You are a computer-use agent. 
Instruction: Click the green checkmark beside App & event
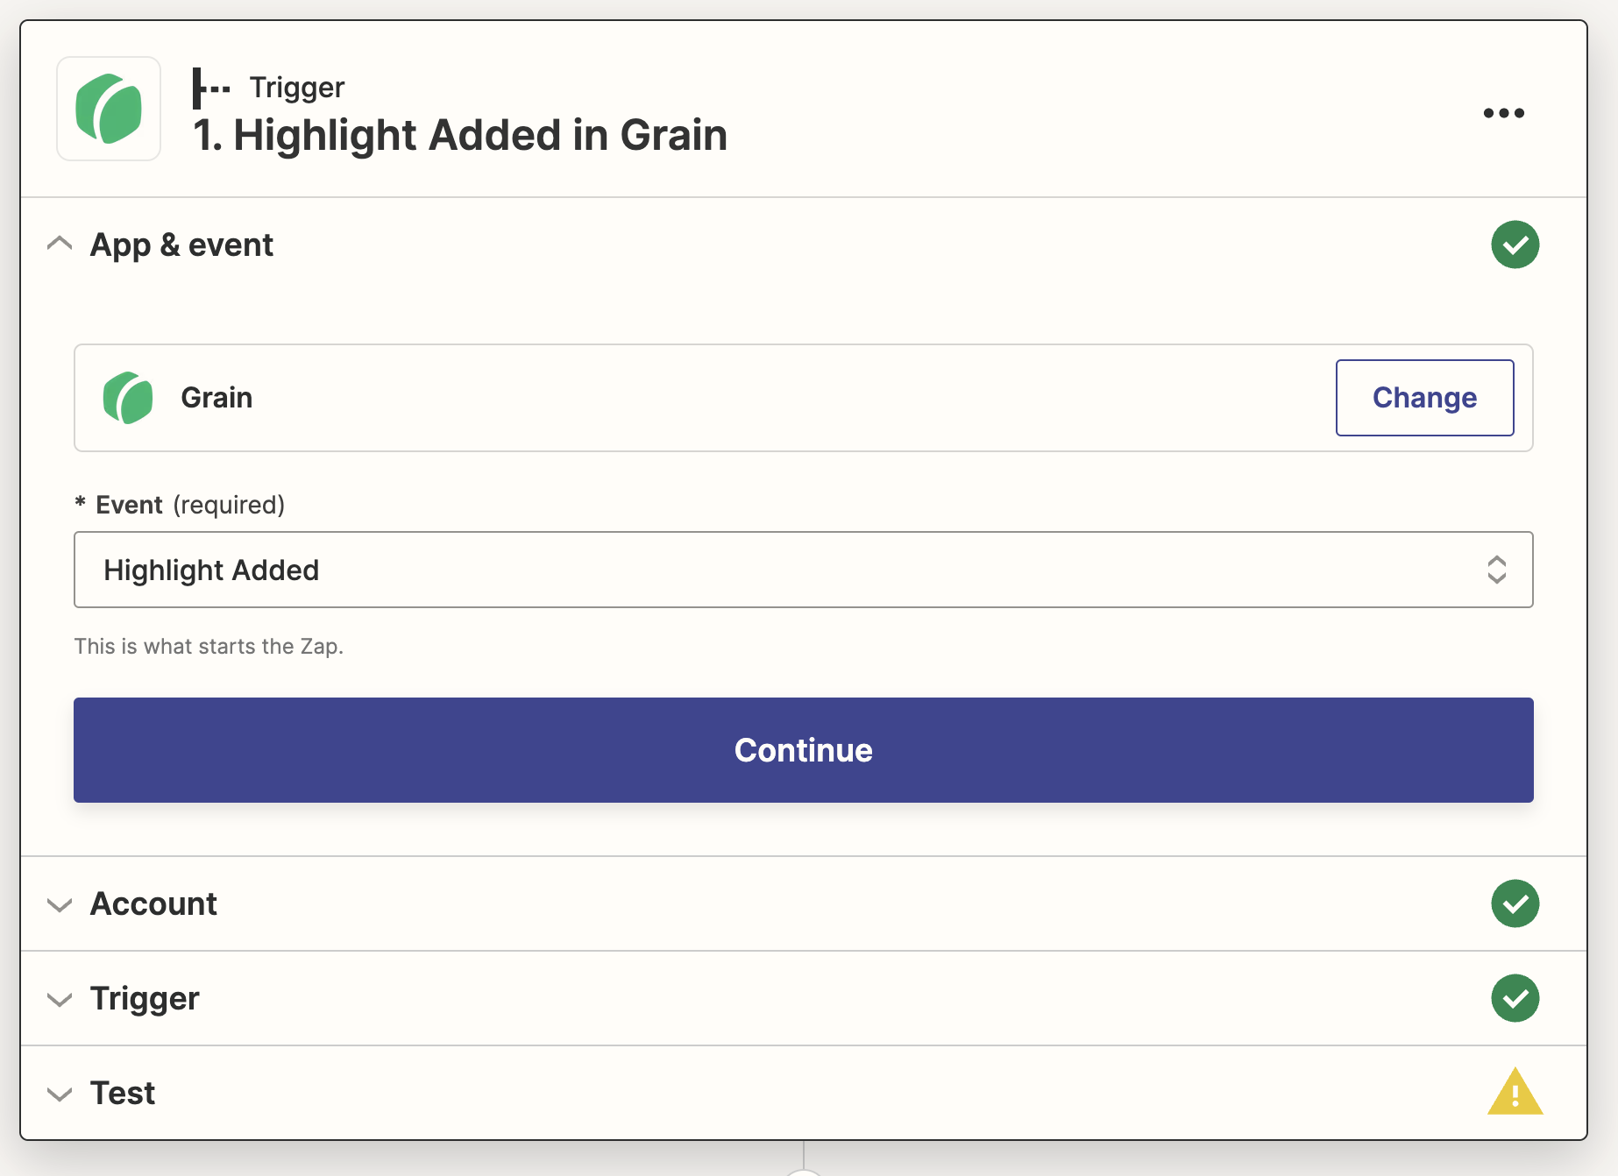(x=1515, y=244)
